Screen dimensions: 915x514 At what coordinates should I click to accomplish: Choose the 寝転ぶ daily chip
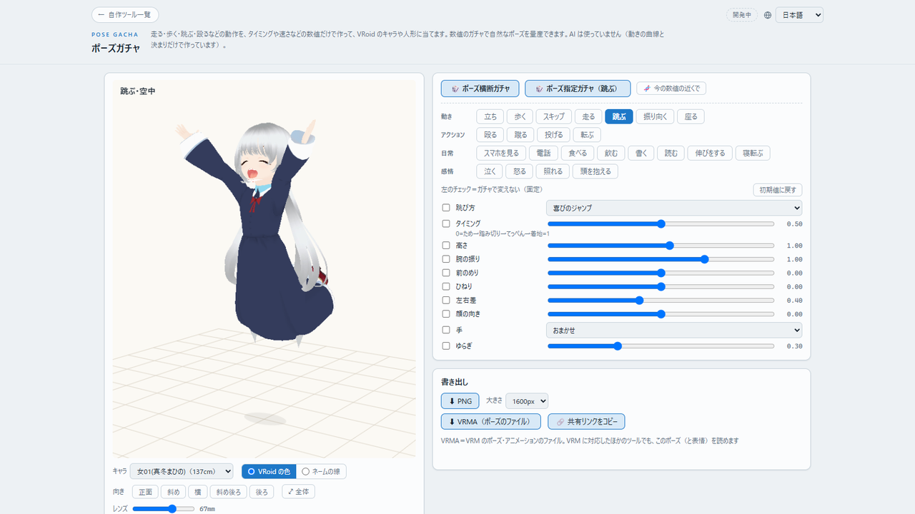tap(753, 153)
